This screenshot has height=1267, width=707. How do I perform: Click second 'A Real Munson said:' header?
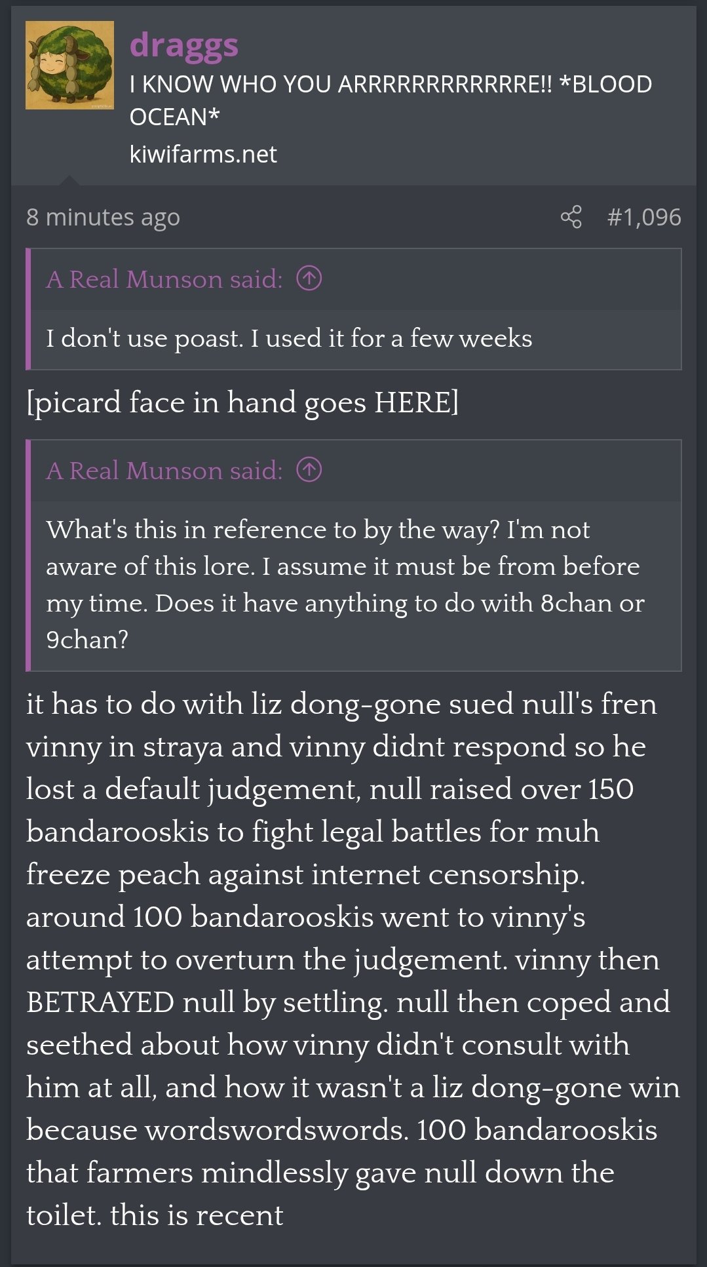[164, 471]
